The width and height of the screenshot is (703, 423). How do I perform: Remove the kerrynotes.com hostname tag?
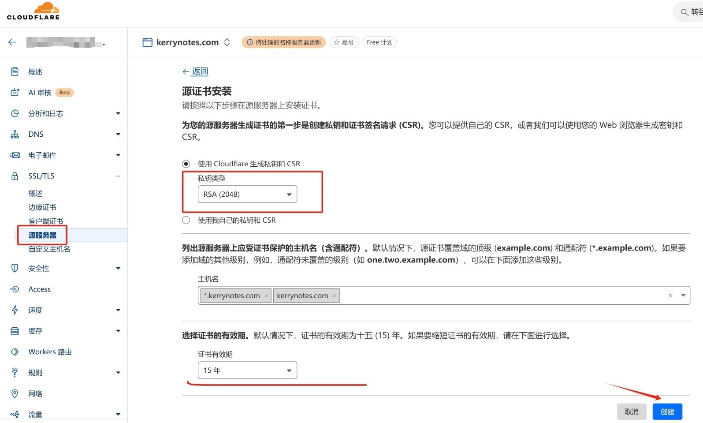click(335, 296)
